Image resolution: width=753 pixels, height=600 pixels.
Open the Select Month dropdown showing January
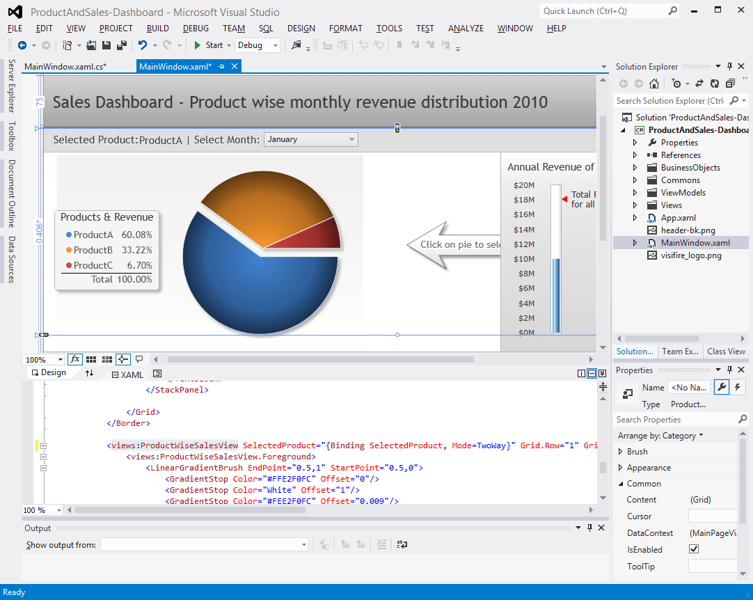point(310,139)
